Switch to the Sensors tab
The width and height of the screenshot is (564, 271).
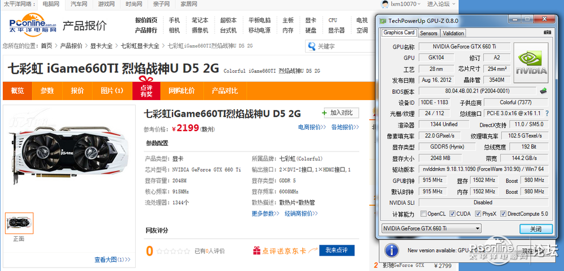(x=428, y=33)
